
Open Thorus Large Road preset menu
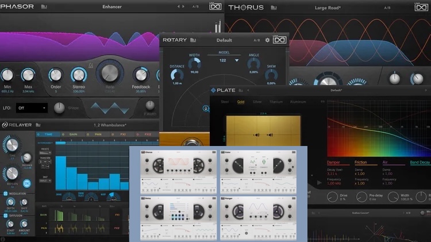pyautogui.click(x=328, y=7)
